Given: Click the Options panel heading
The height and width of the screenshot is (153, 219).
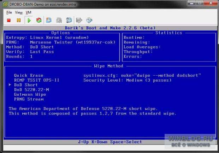Looking at the screenshot, I should [x=61, y=33].
